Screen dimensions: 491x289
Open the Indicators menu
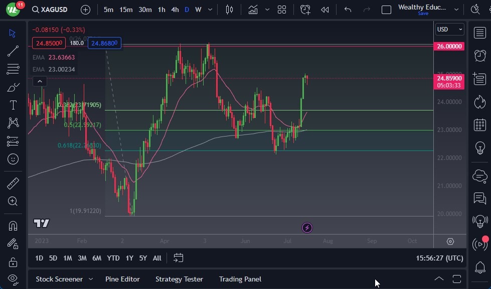[x=253, y=9]
